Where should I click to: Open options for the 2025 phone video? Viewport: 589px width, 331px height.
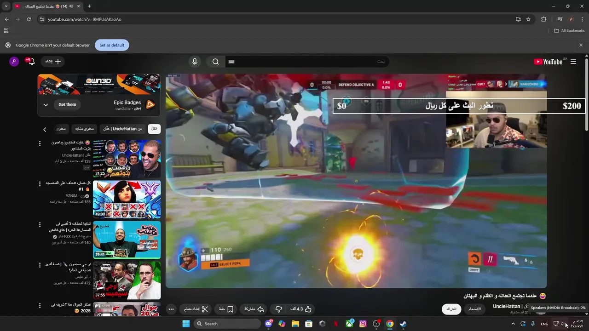pos(40,305)
